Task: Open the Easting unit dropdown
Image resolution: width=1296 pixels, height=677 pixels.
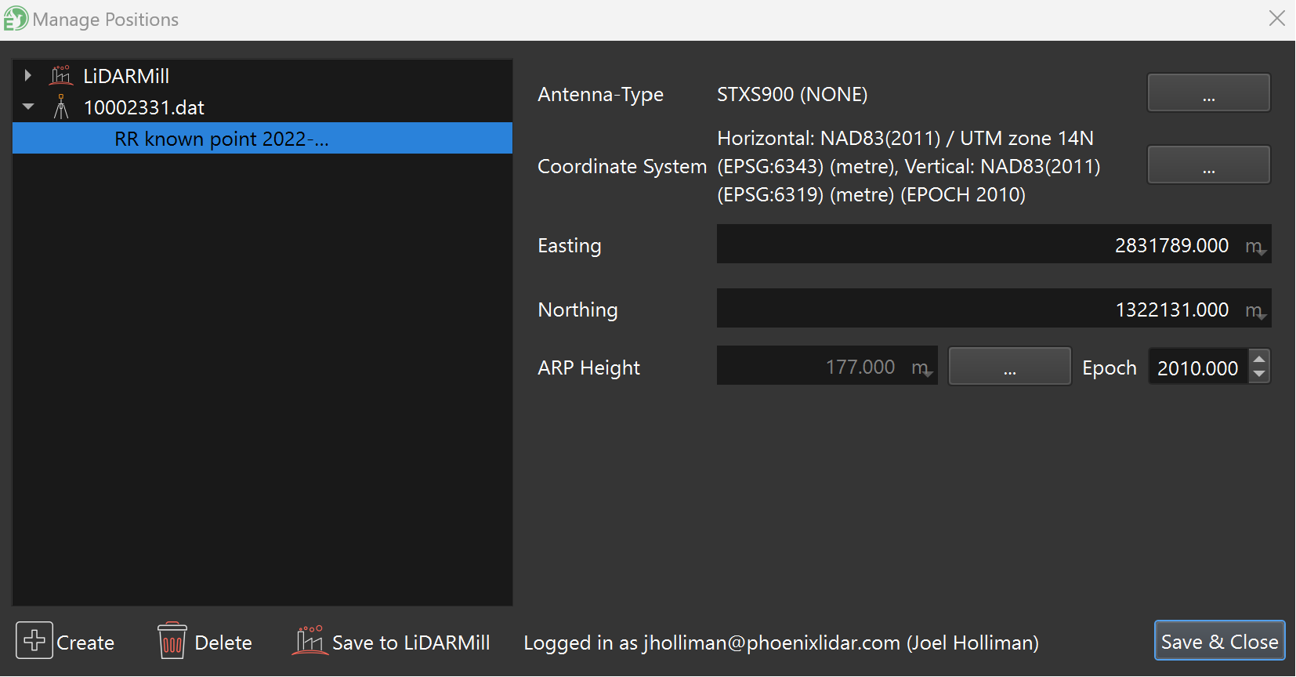Action: point(1255,247)
